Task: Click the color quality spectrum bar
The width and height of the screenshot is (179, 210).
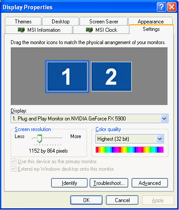Action: tap(129, 150)
